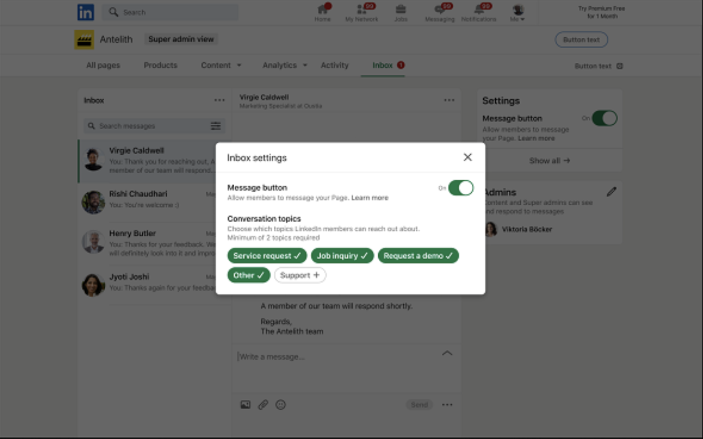Click the top Search field

click(x=170, y=12)
